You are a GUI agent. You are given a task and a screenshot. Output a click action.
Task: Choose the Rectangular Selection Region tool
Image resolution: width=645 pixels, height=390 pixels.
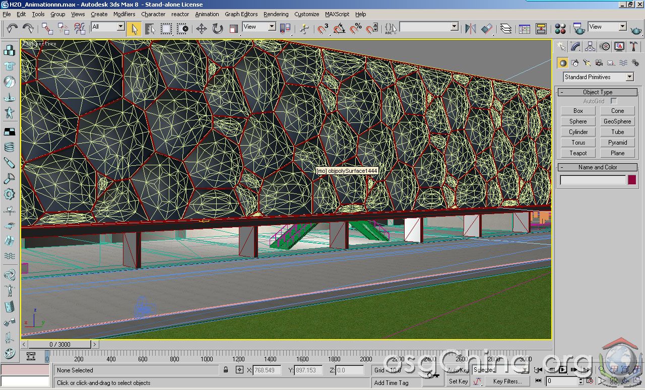click(166, 28)
